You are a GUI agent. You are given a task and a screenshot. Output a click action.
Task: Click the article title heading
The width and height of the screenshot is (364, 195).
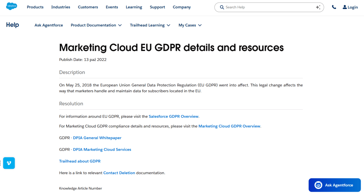pyautogui.click(x=171, y=48)
